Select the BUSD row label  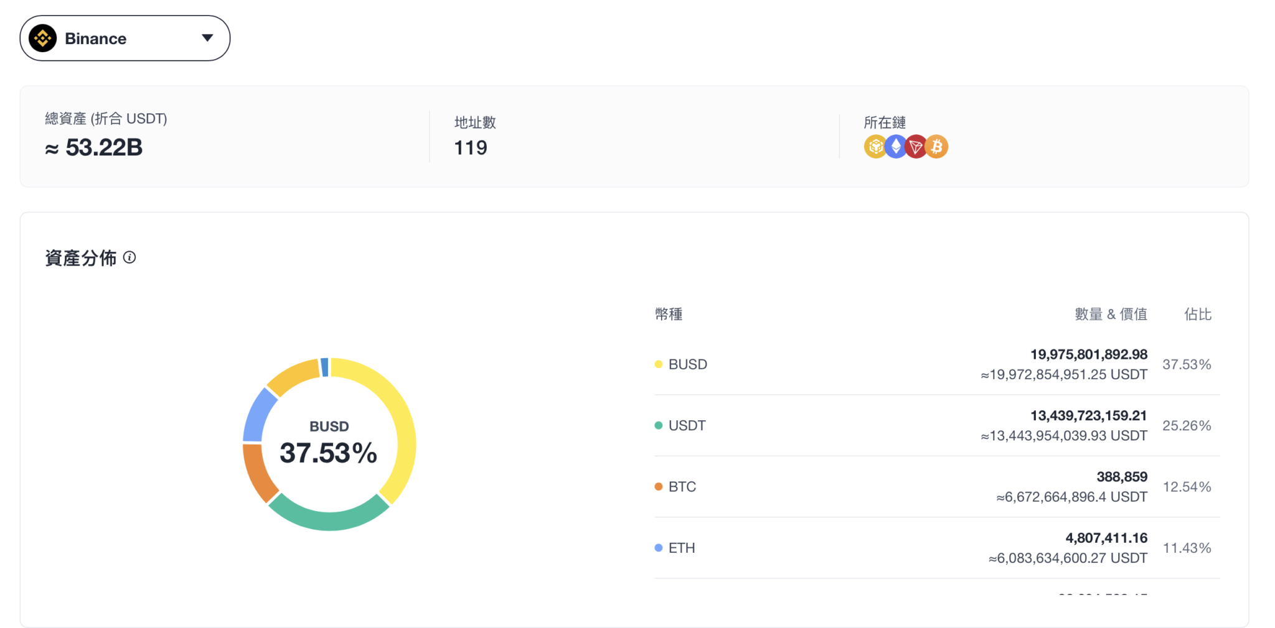point(687,364)
